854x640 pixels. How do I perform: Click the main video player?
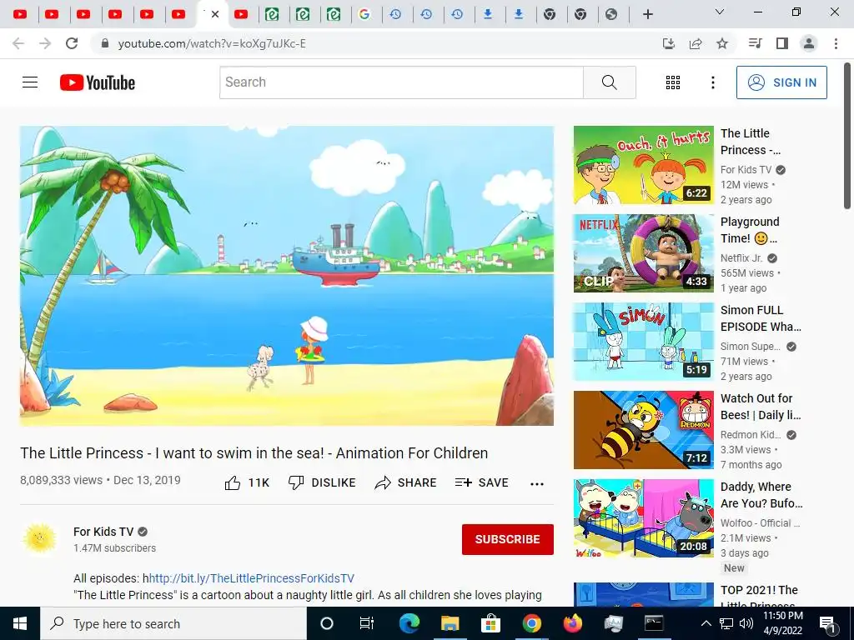coord(287,276)
